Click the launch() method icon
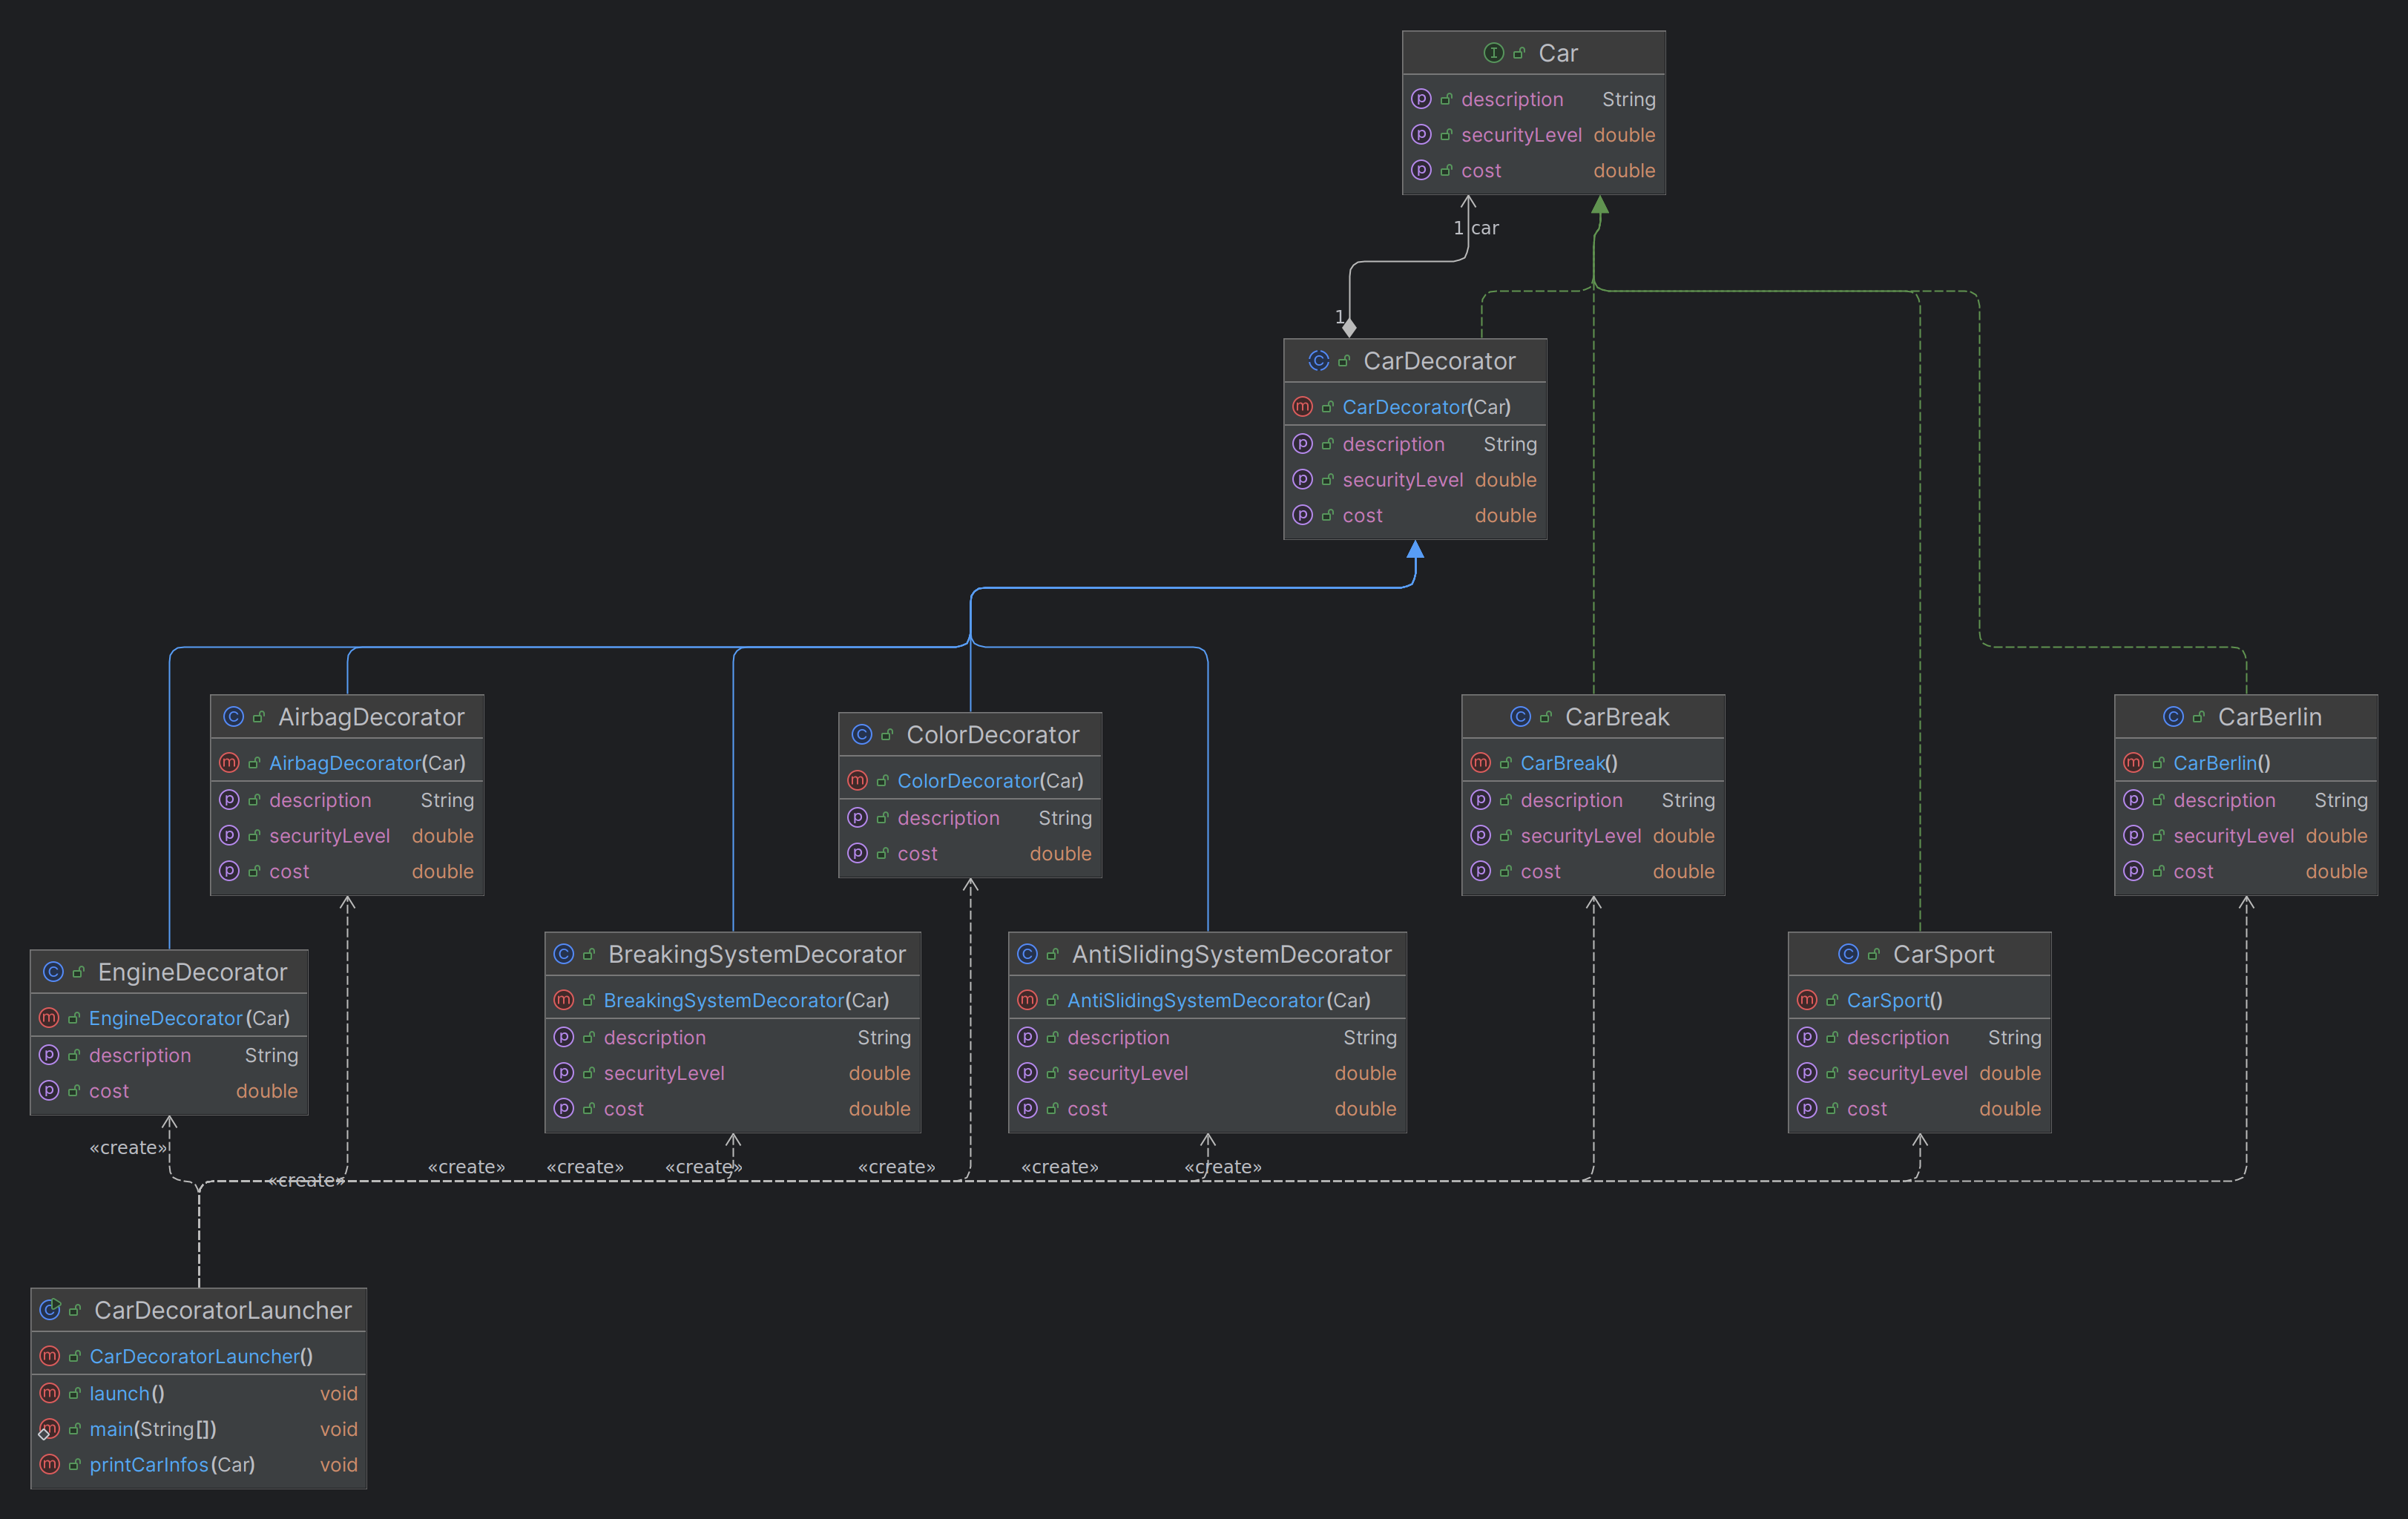Image resolution: width=2408 pixels, height=1519 pixels. point(49,1393)
